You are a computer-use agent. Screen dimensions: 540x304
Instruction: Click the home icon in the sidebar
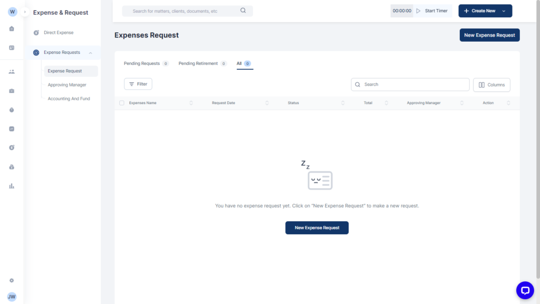click(x=12, y=28)
